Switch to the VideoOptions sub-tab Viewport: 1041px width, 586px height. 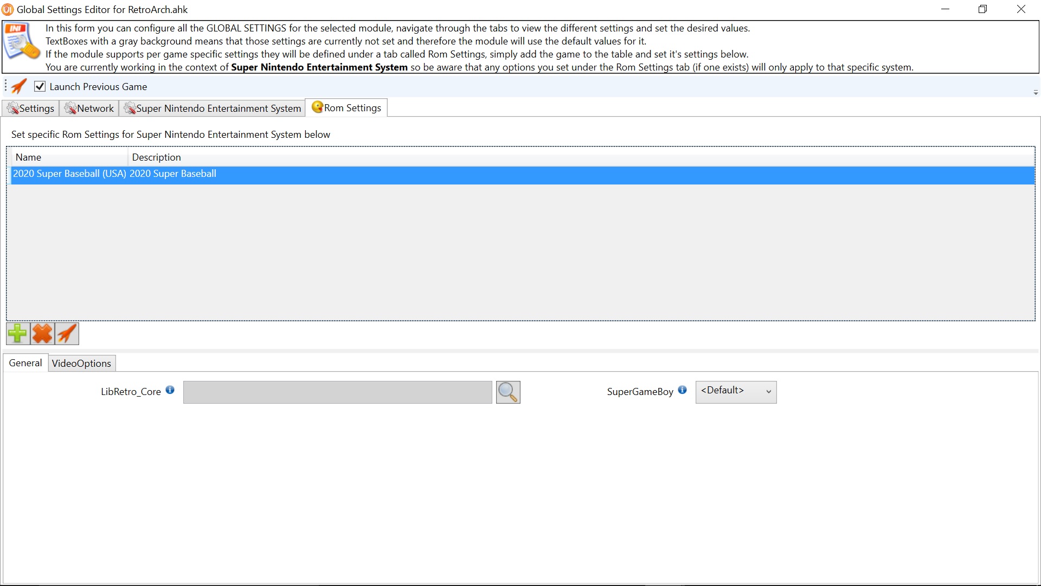pyautogui.click(x=81, y=364)
